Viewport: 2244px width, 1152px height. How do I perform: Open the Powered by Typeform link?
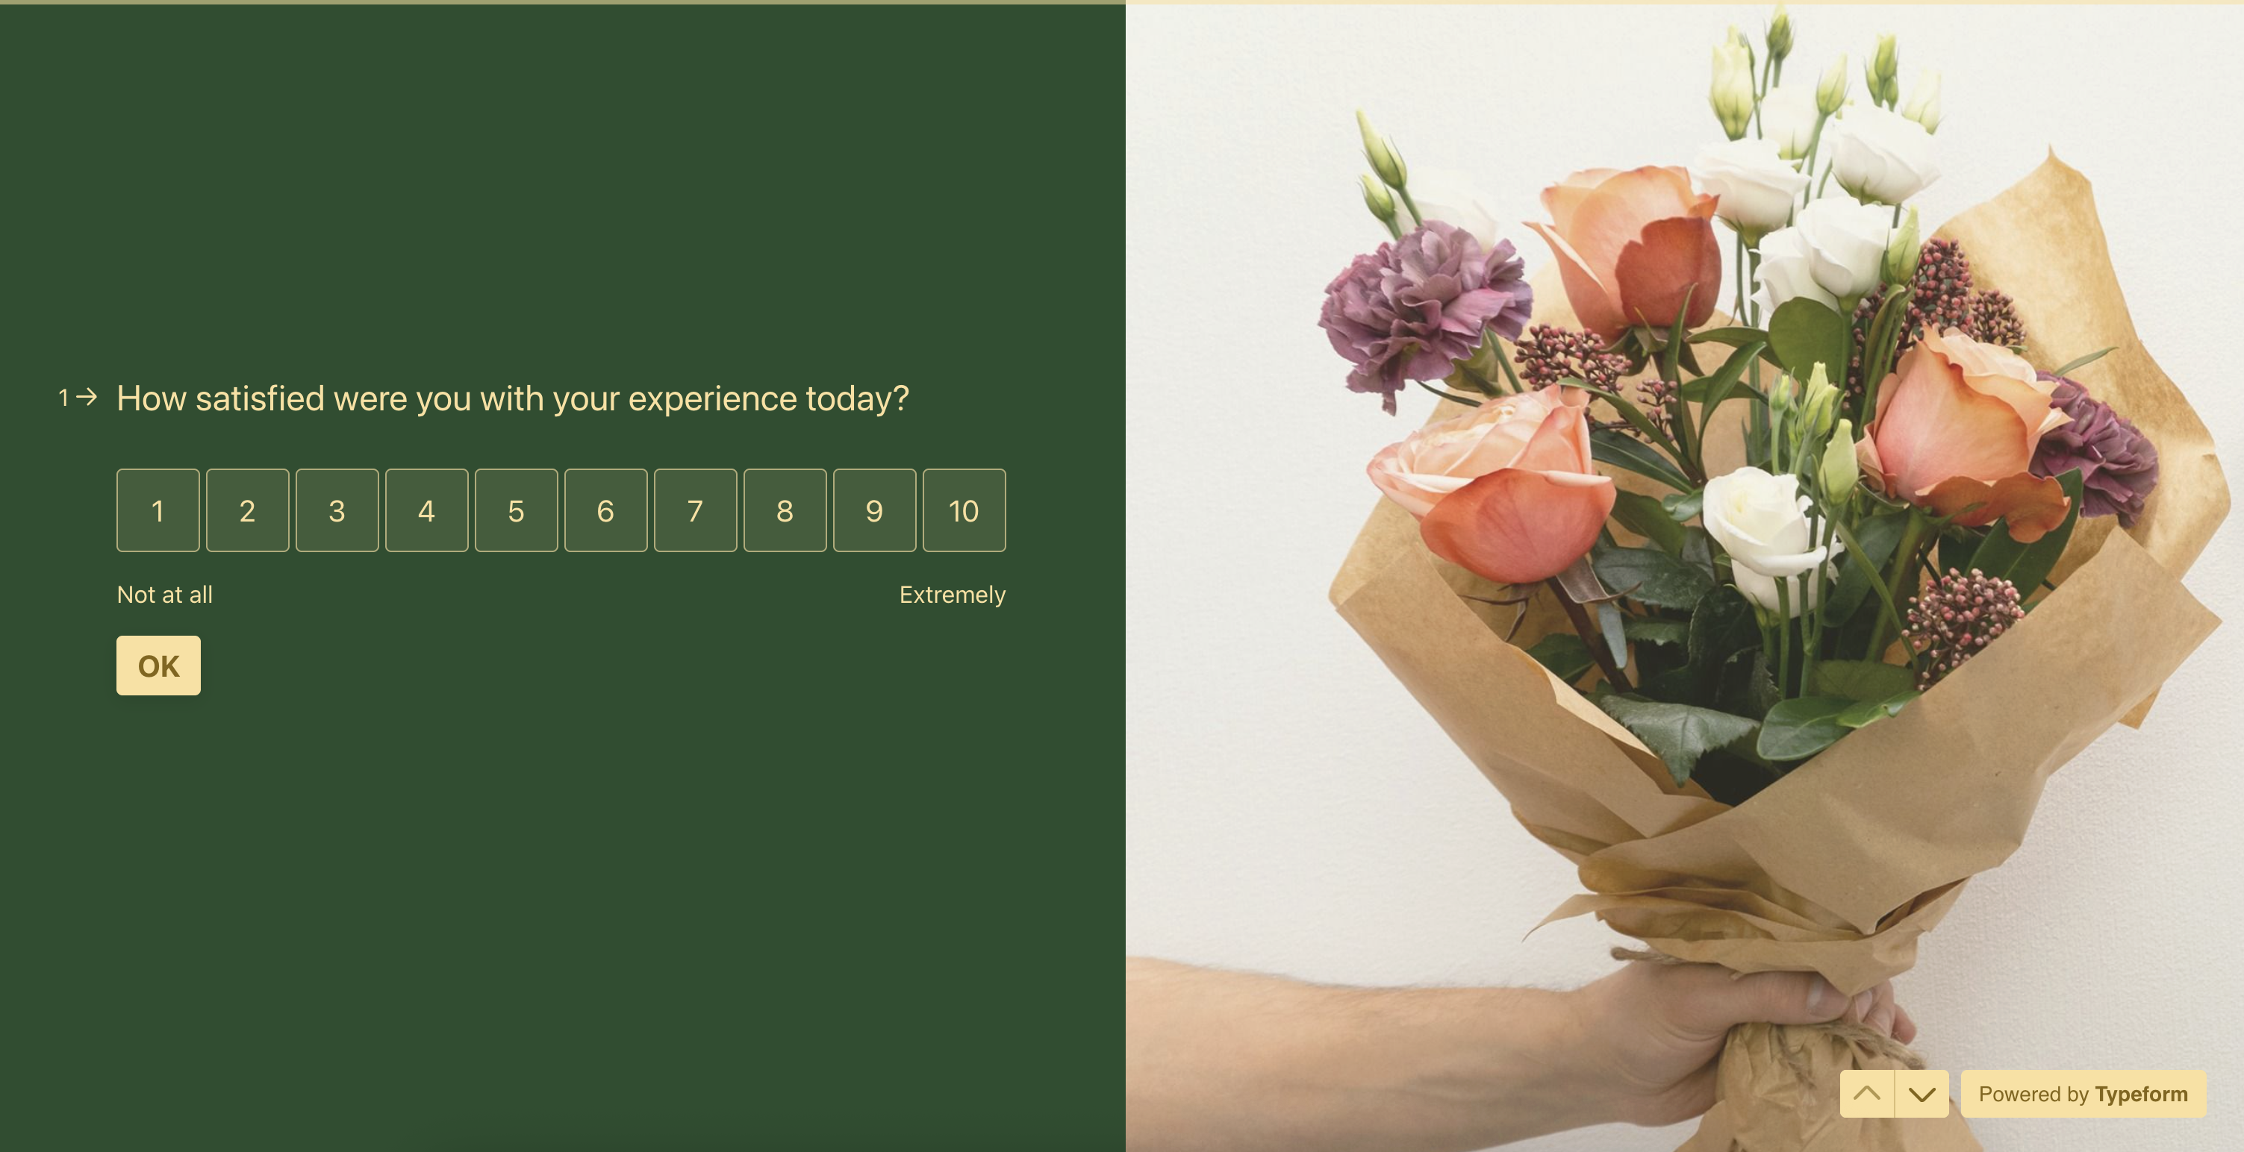(x=2083, y=1094)
